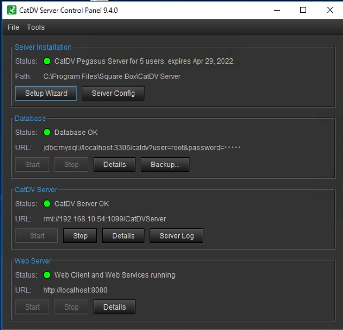Show CatDV Server Details
343x330 pixels.
(x=124, y=236)
